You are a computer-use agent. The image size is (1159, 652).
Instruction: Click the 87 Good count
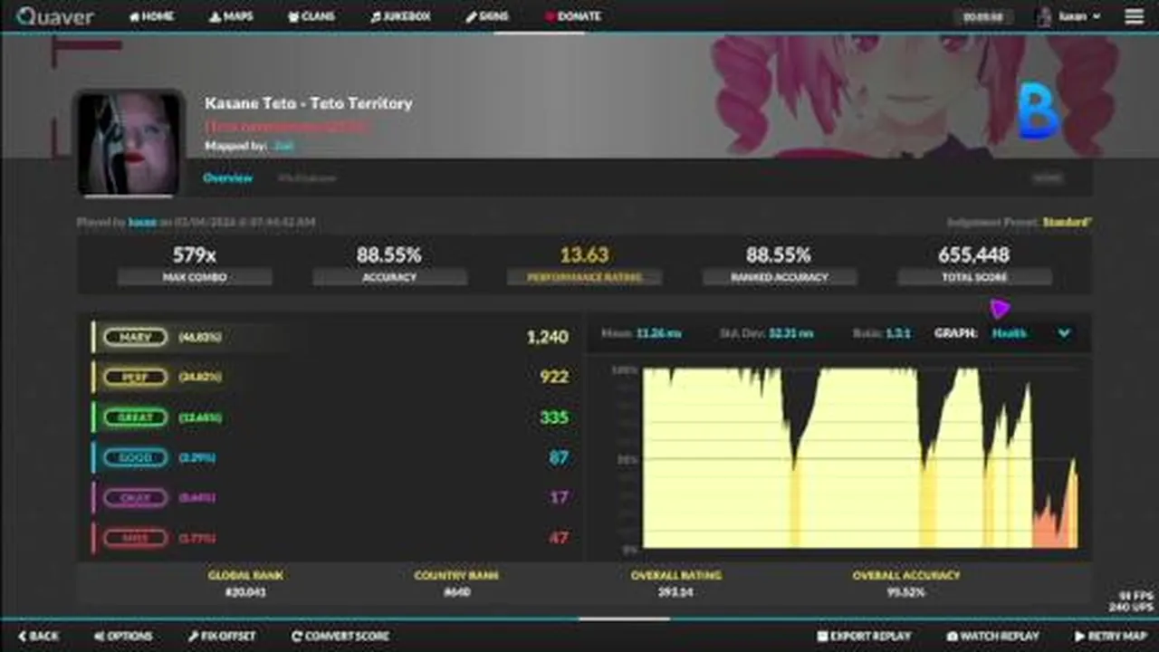click(559, 457)
